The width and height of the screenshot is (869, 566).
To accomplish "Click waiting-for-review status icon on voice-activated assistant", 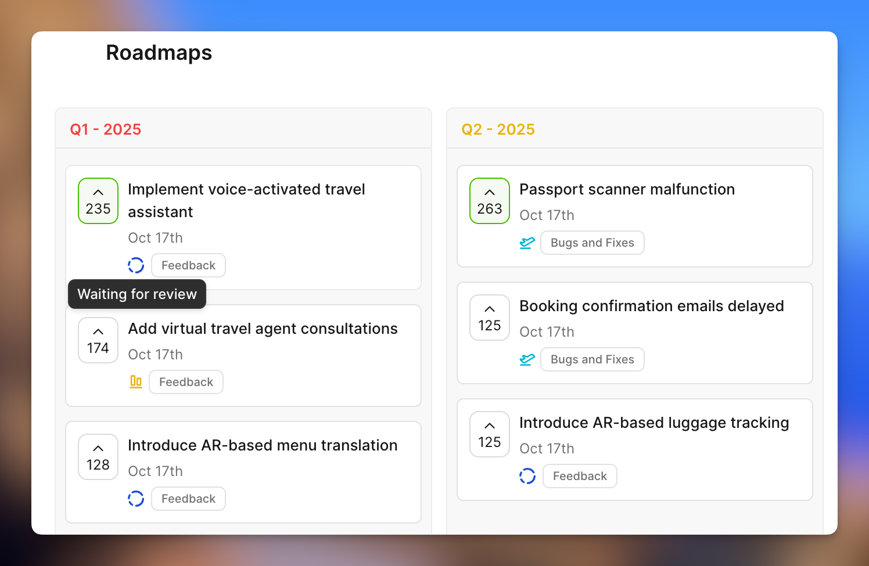I will [x=136, y=265].
